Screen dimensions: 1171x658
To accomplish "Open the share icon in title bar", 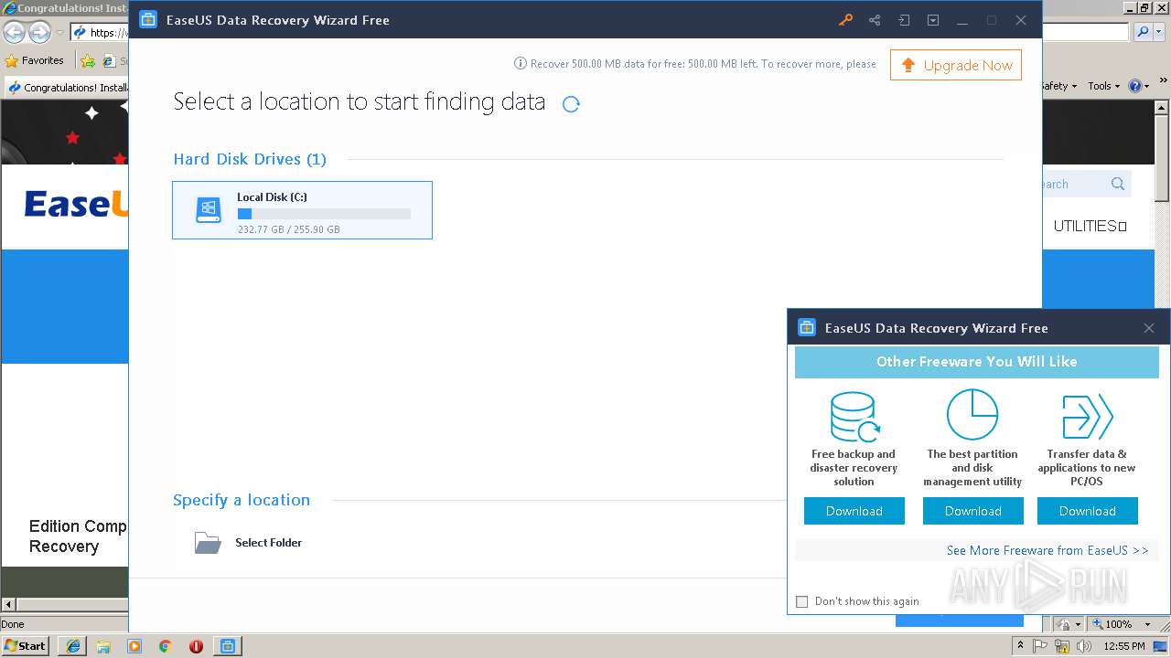I will click(x=875, y=20).
